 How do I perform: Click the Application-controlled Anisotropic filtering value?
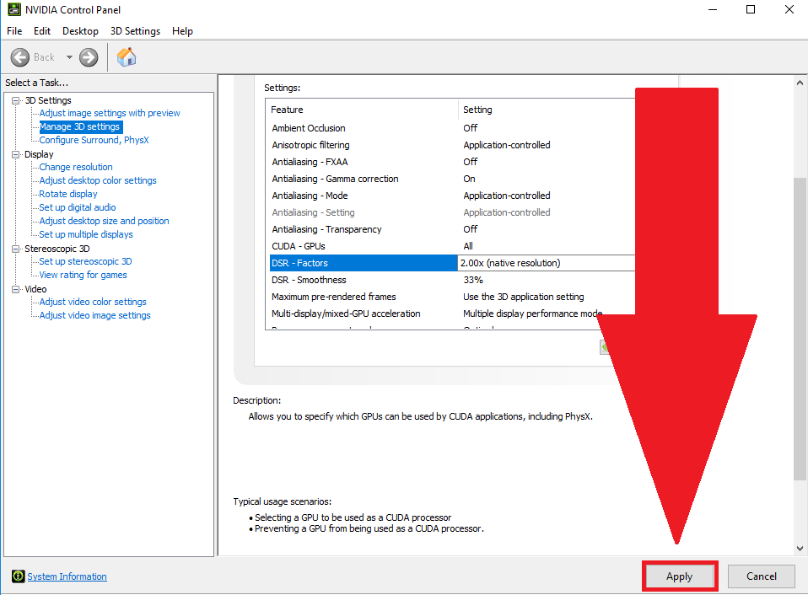pyautogui.click(x=507, y=145)
